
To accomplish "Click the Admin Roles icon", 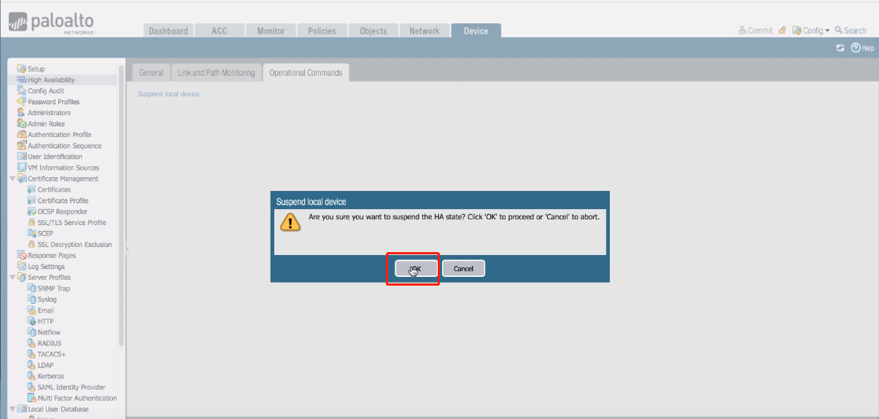I will 22,123.
